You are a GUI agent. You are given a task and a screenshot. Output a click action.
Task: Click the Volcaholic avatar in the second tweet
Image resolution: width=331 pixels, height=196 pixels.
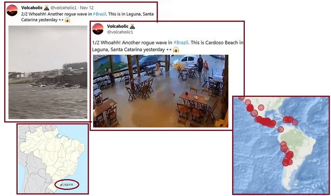98,29
